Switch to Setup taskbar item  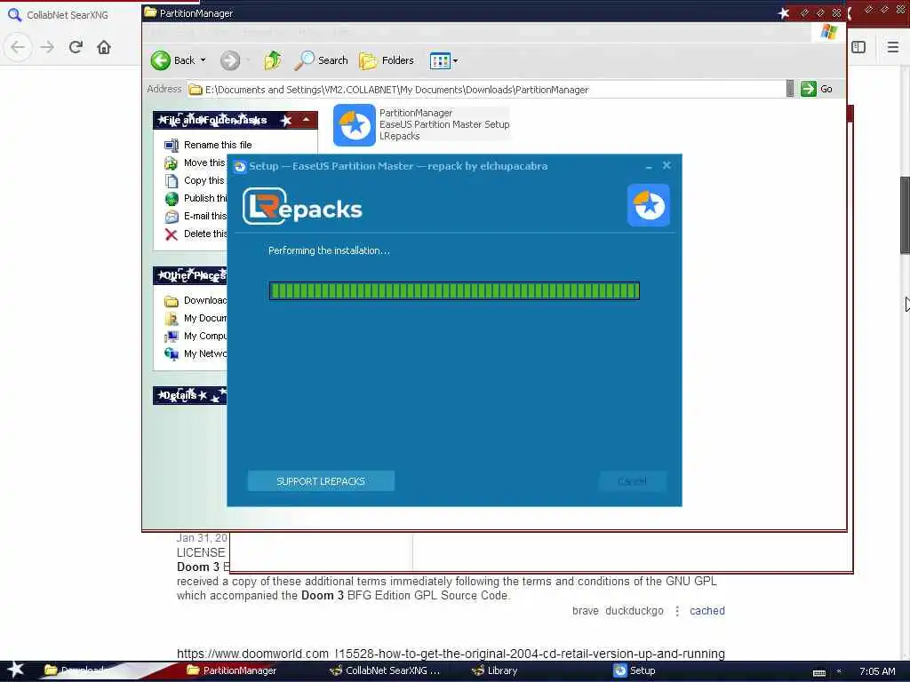coord(635,670)
